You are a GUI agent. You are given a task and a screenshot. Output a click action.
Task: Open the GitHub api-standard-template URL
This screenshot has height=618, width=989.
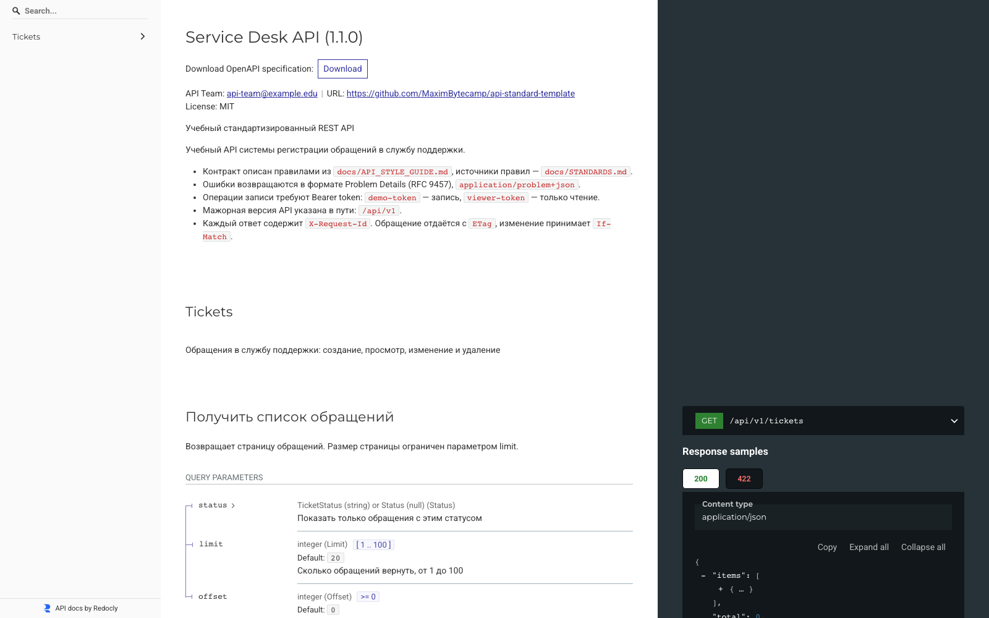pyautogui.click(x=461, y=93)
